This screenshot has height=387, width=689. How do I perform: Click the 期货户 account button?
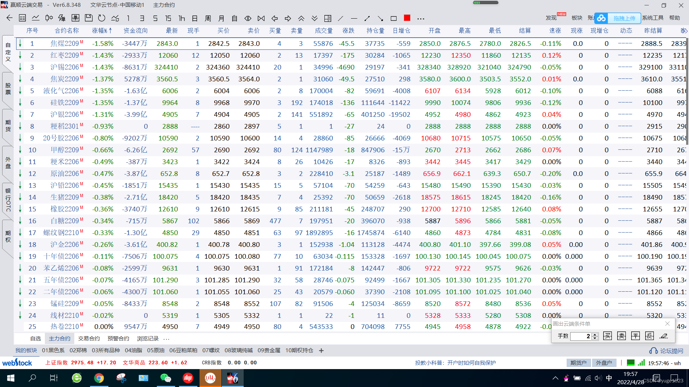[x=578, y=363]
